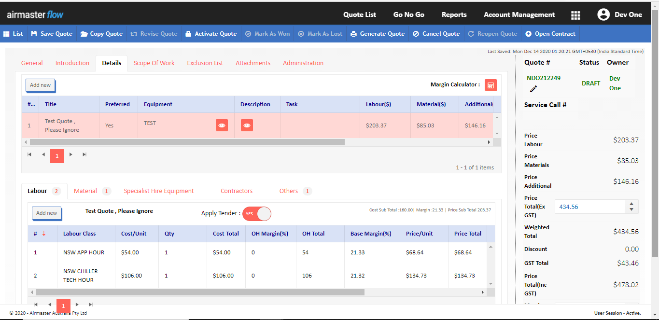The width and height of the screenshot is (659, 320).
Task: Go to last page in details grid
Action: (x=84, y=154)
